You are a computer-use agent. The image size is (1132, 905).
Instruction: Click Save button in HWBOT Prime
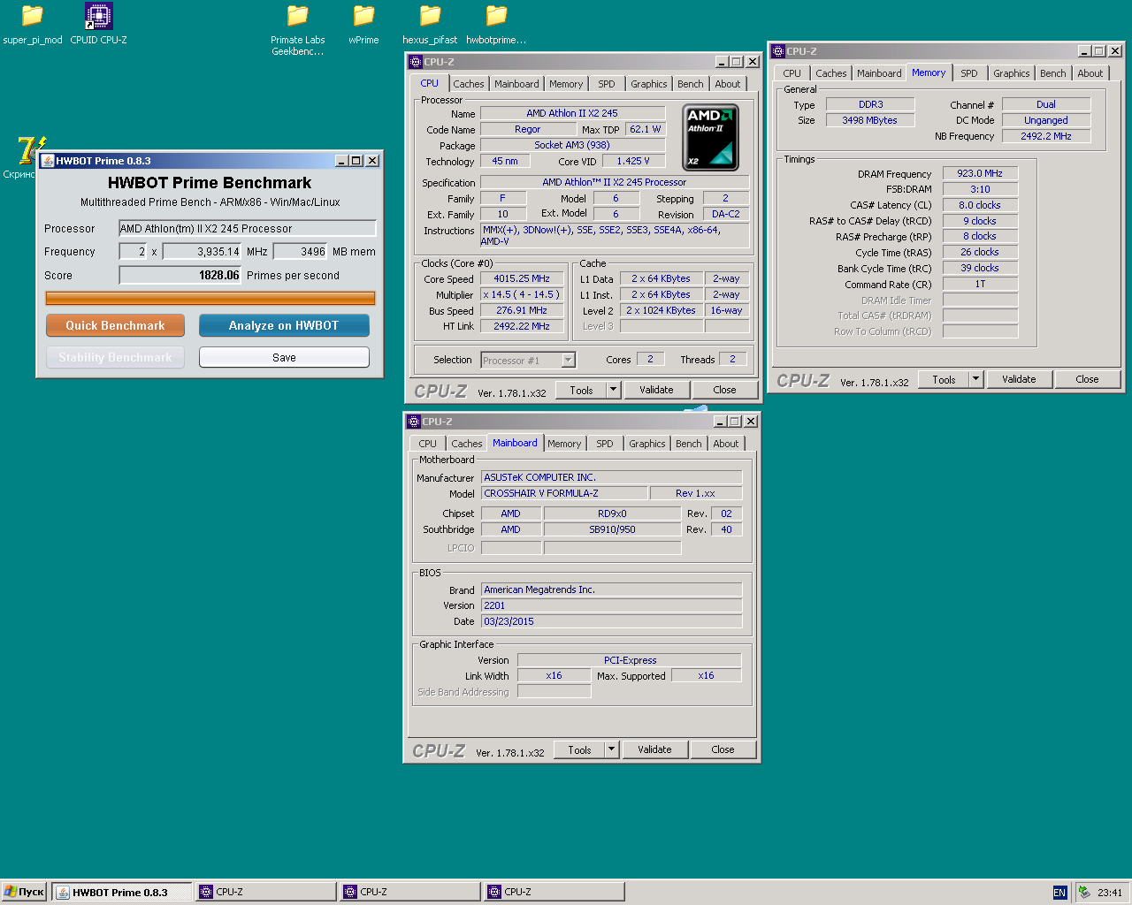click(284, 357)
